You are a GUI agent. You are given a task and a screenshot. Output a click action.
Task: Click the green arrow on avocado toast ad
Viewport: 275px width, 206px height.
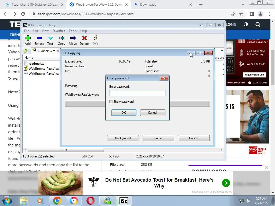point(226,183)
